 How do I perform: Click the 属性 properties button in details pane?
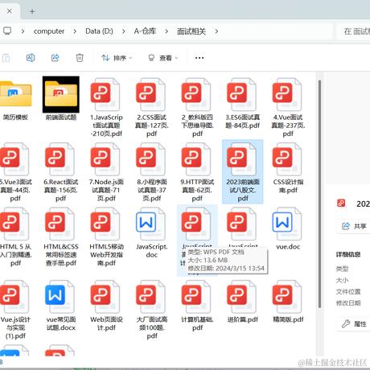pos(353,324)
